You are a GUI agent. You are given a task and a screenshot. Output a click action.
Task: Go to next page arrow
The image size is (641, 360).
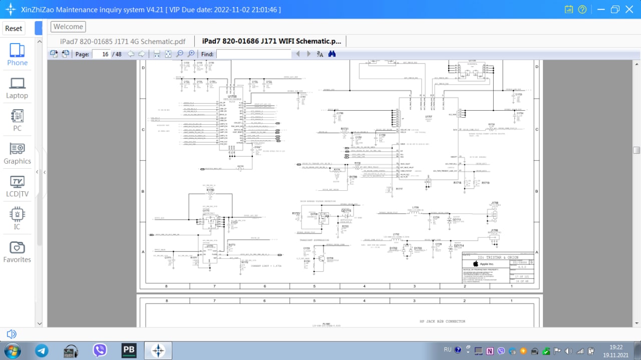pos(142,54)
